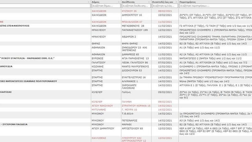
Task: Click the date search filter field
Action: 165,6
